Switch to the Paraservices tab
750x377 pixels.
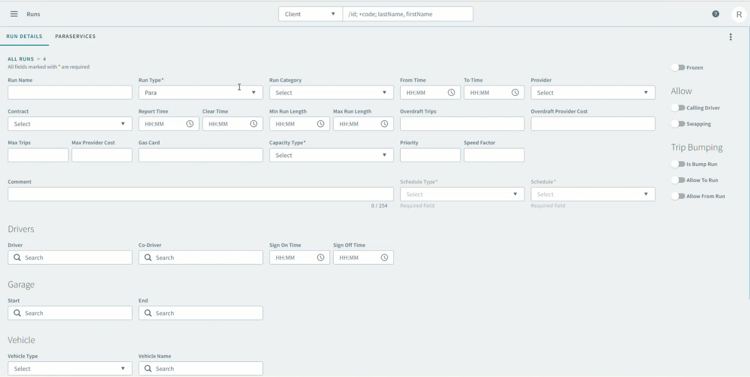coord(75,37)
